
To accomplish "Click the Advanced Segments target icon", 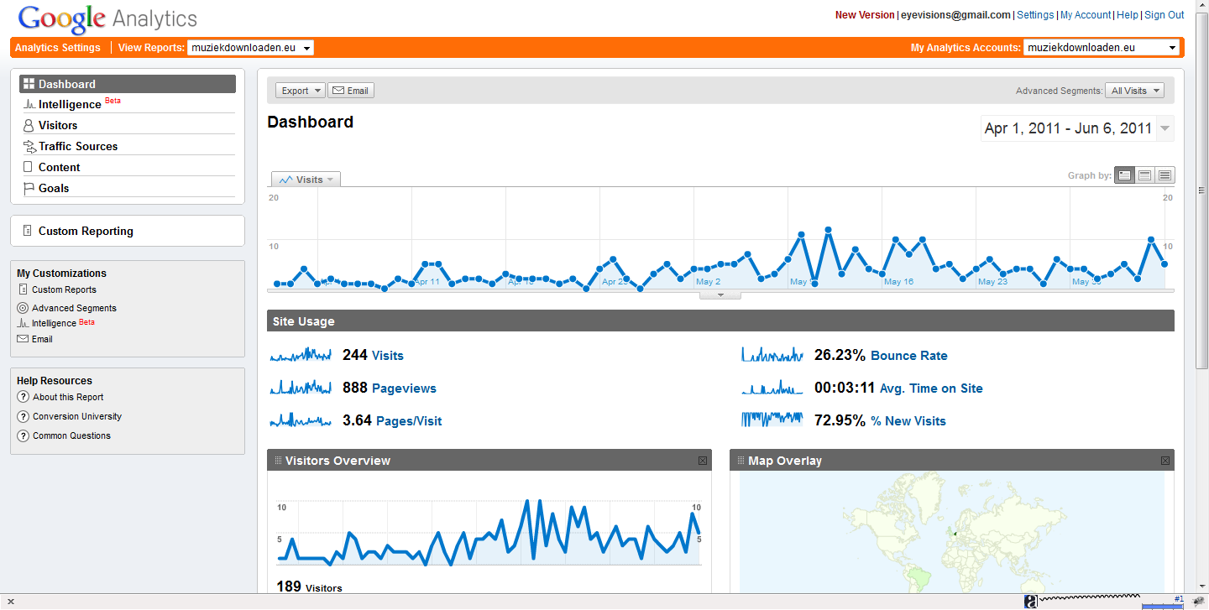I will [x=23, y=308].
